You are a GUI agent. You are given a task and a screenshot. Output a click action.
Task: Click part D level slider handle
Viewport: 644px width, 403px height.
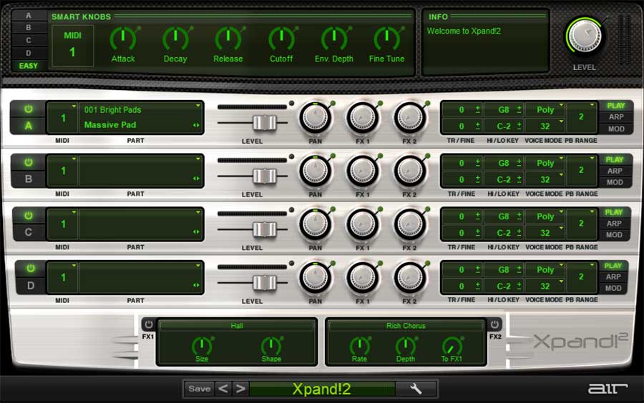[x=265, y=282]
